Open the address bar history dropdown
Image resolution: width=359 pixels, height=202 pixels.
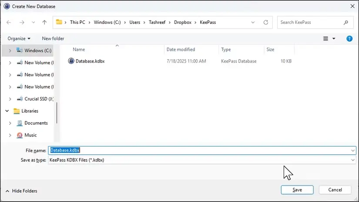[253, 23]
